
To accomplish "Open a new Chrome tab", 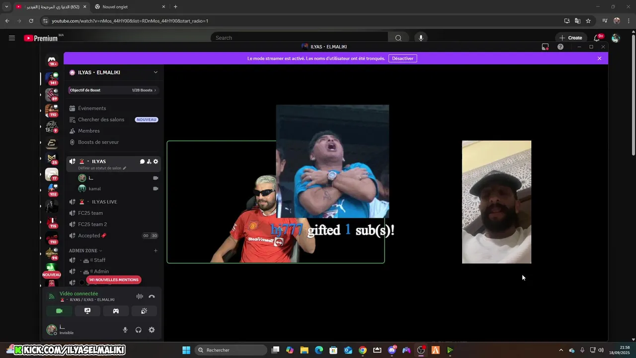I will (175, 7).
